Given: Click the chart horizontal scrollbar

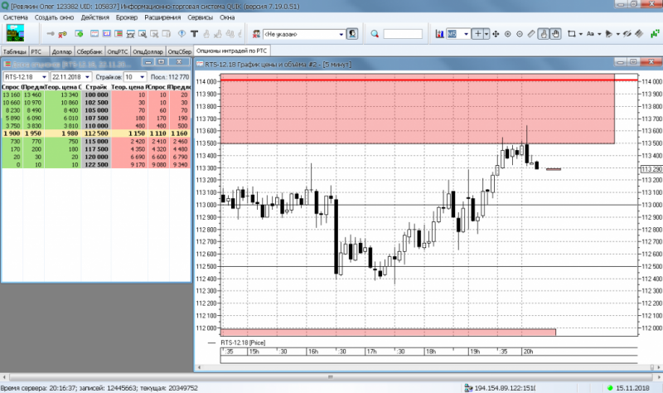Looking at the screenshot, I should (x=428, y=367).
